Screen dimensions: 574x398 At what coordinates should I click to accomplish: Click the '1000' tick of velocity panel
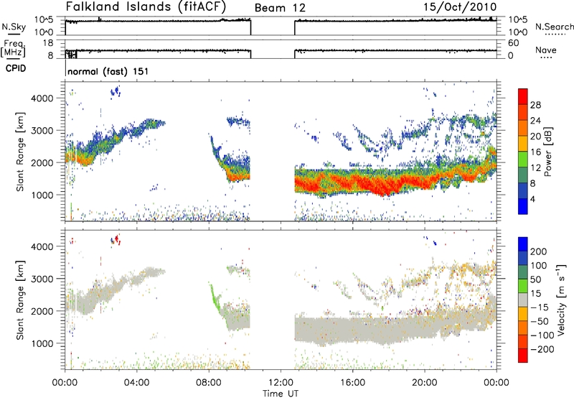(42, 343)
